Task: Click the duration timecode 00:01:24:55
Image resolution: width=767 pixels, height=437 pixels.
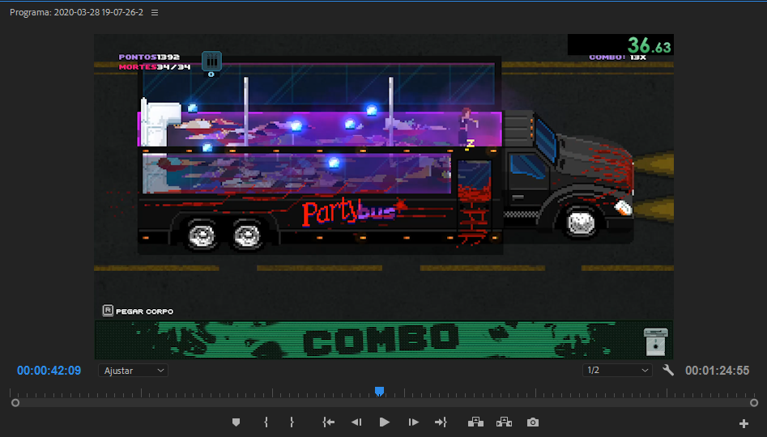Action: tap(717, 371)
